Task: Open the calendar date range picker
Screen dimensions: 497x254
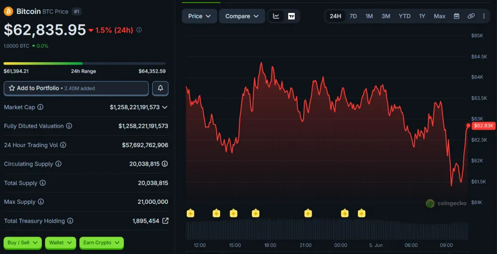Action: 456,16
